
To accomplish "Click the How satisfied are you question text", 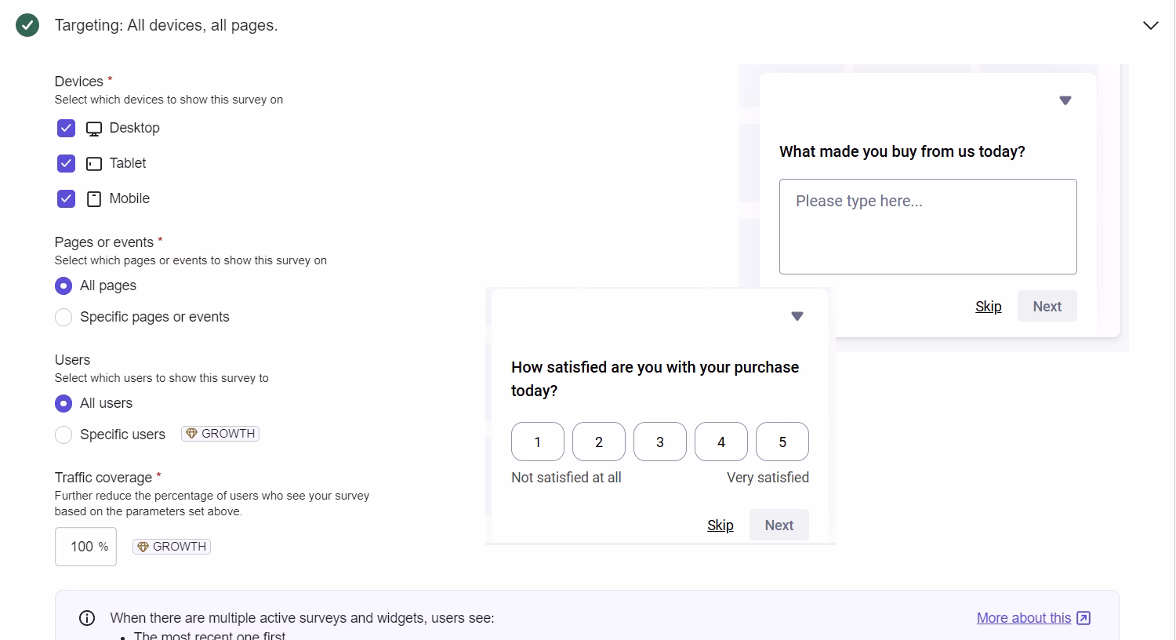I will click(x=655, y=379).
